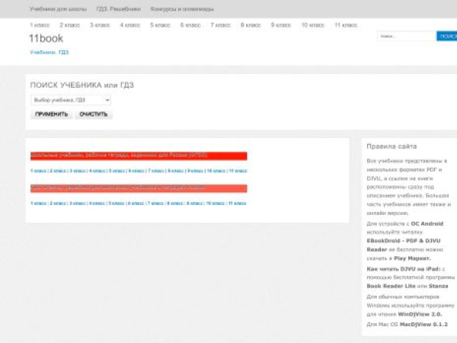Expand the 'Выбор учебника, ГДЗ' dropdown

point(71,100)
